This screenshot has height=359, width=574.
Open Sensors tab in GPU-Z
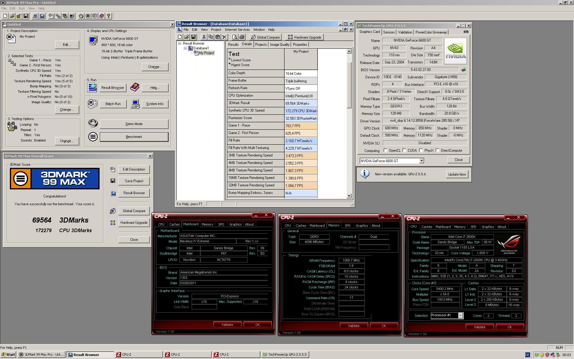pyautogui.click(x=389, y=32)
